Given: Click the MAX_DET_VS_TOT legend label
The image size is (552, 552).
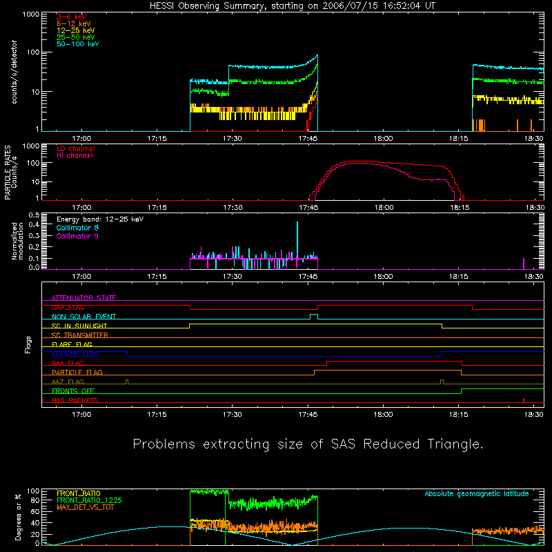Looking at the screenshot, I should (x=85, y=507).
